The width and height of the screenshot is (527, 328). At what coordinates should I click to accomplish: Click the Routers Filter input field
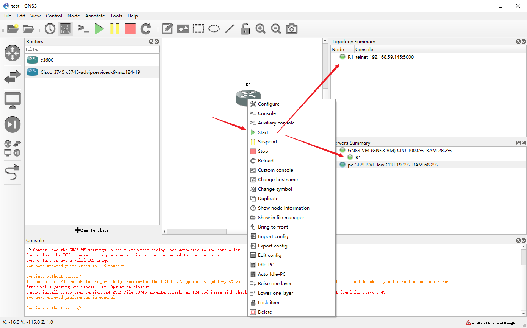click(x=92, y=49)
